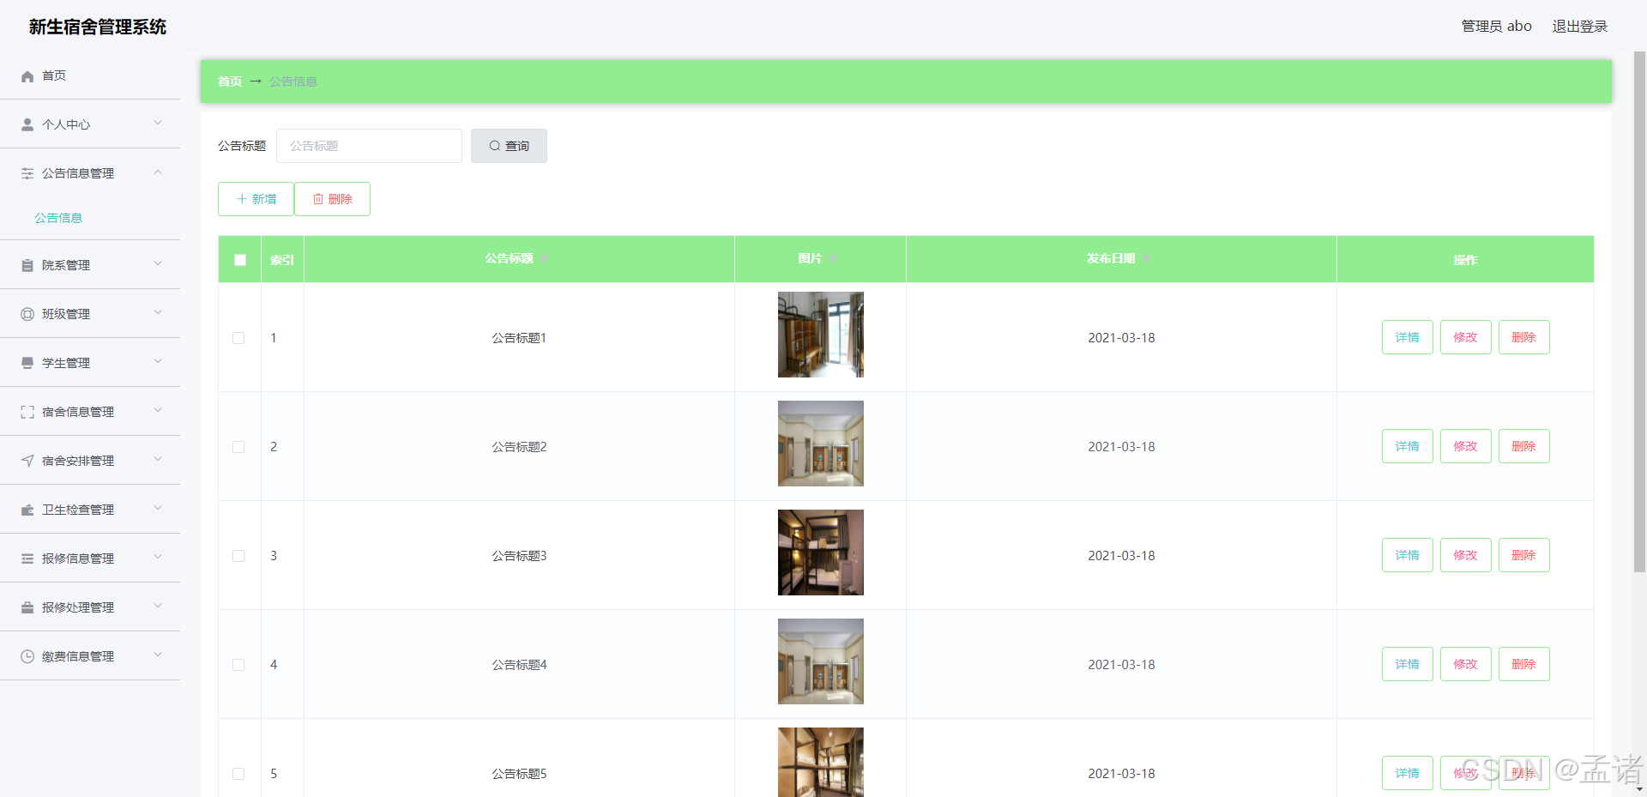
Task: Check the checkbox for row 公告标题2
Action: pos(238,447)
